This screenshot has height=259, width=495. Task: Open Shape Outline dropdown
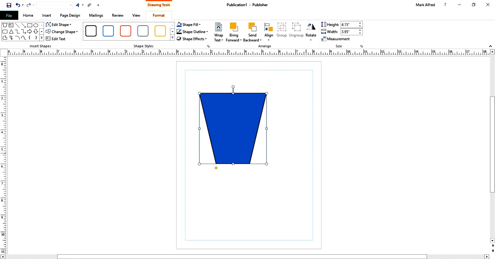pyautogui.click(x=192, y=32)
